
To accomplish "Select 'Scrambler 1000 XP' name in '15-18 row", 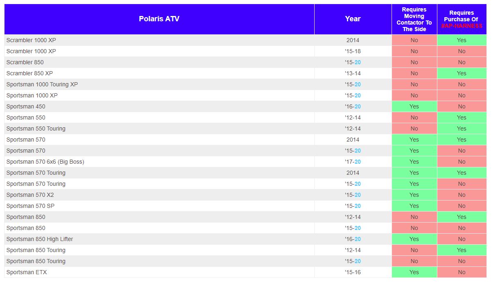I will 31,51.
